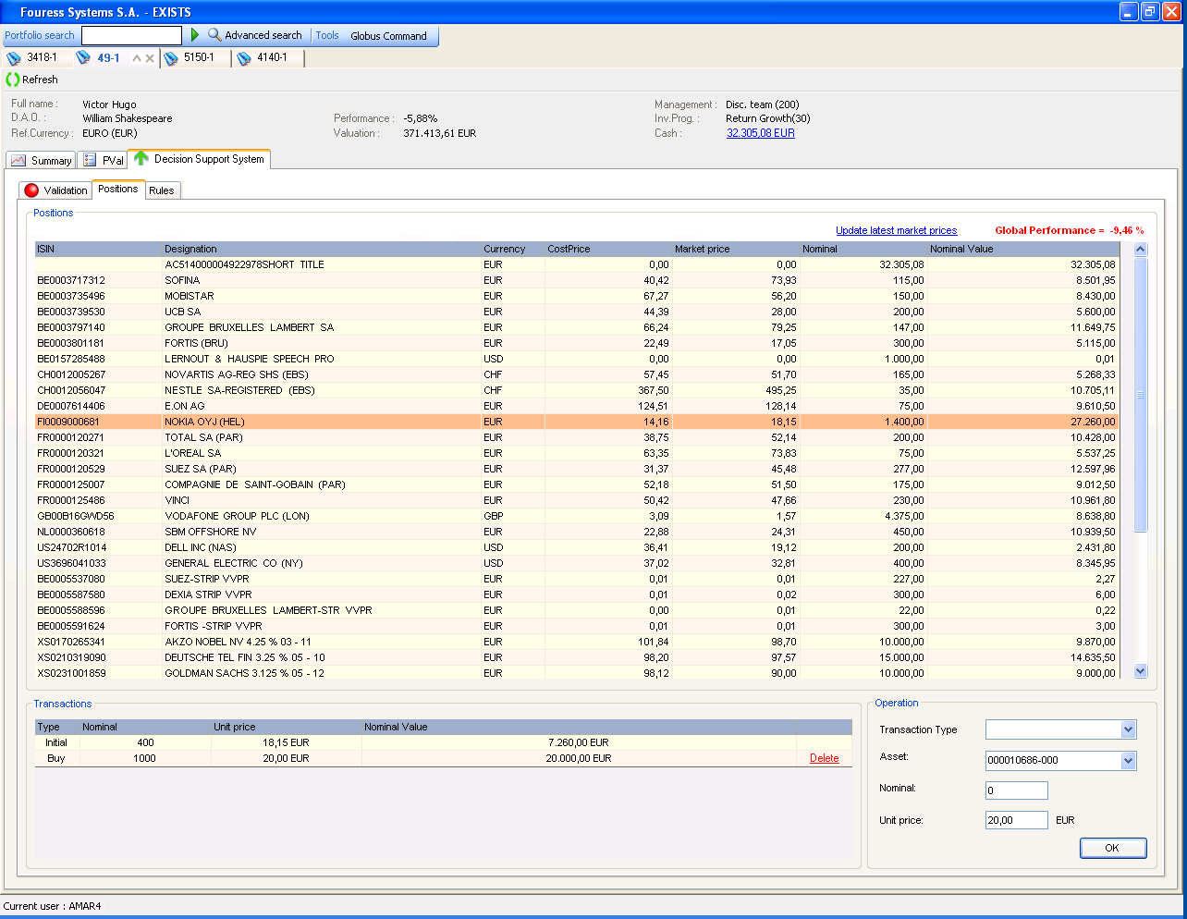Viewport: 1187px width, 919px height.
Task: Switch to the Positions tab
Action: [x=118, y=189]
